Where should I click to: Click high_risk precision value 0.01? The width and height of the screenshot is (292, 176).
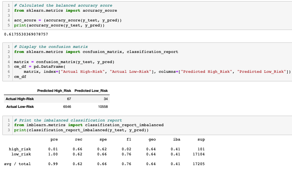[x=53, y=150]
